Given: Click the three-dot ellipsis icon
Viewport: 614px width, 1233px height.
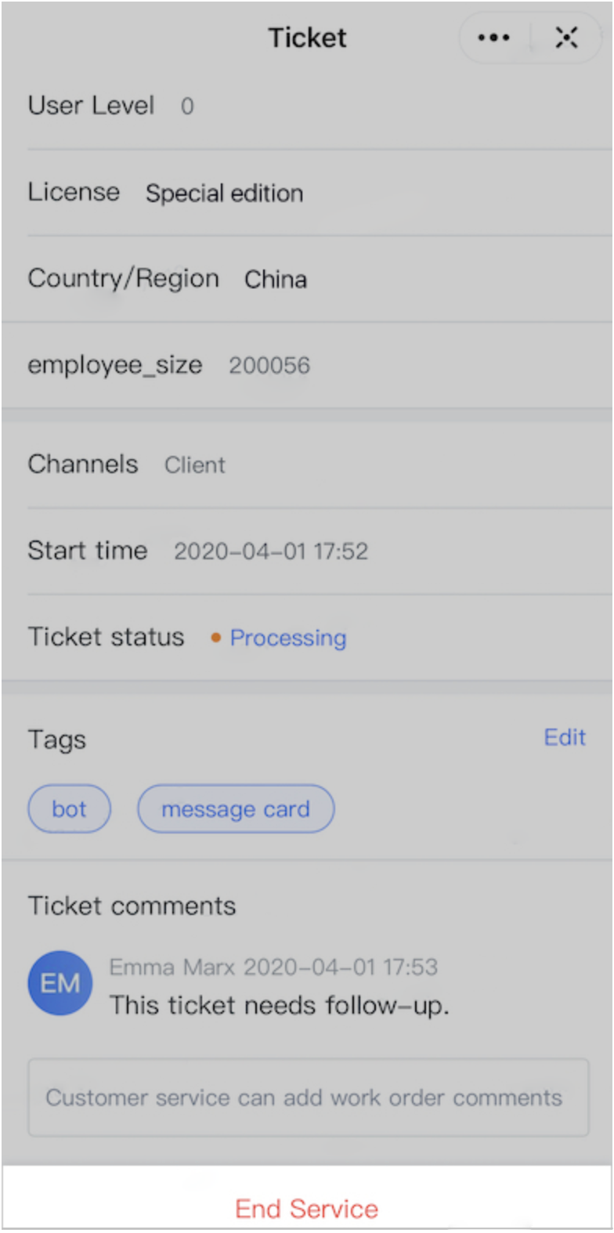Looking at the screenshot, I should tap(493, 37).
